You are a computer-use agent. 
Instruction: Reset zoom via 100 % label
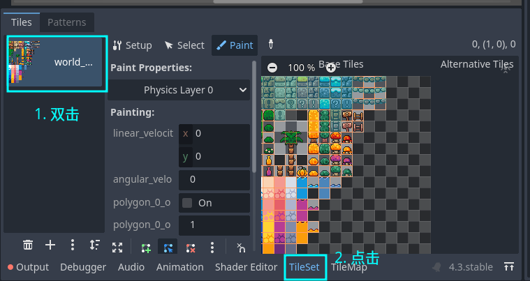(301, 68)
